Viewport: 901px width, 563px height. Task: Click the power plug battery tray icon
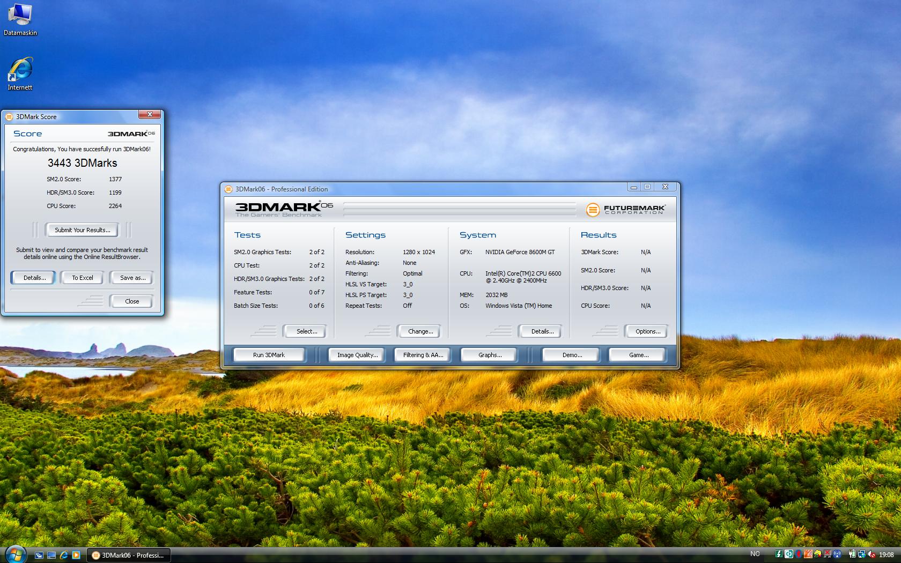click(852, 554)
